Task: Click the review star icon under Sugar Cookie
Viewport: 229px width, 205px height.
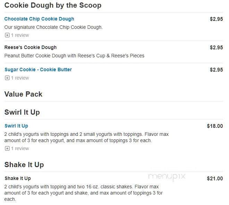Action: [x=7, y=78]
